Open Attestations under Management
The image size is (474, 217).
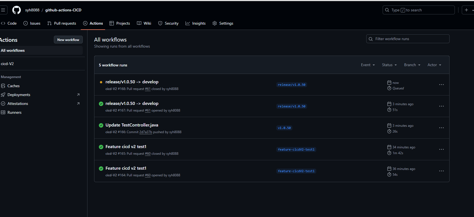coord(41,104)
